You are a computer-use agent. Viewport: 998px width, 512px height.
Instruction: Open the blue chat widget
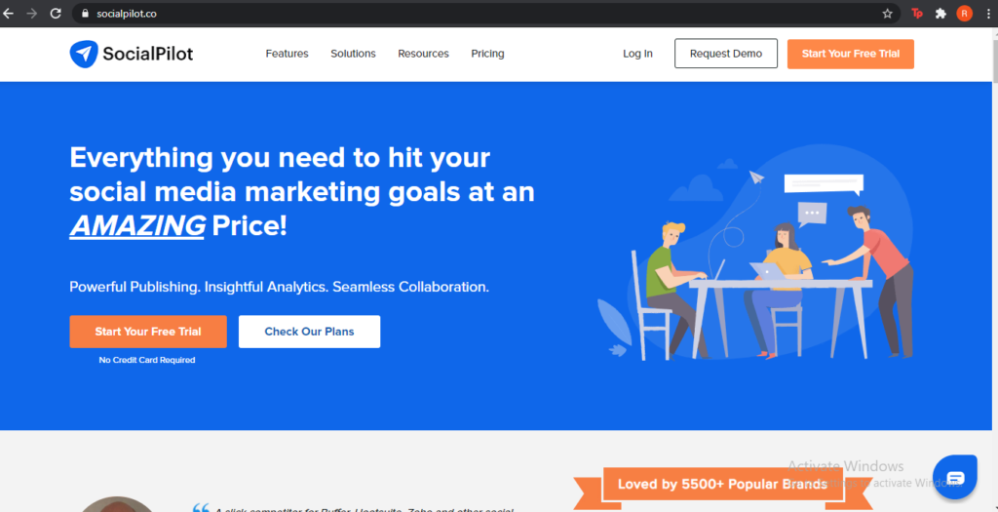click(x=954, y=477)
